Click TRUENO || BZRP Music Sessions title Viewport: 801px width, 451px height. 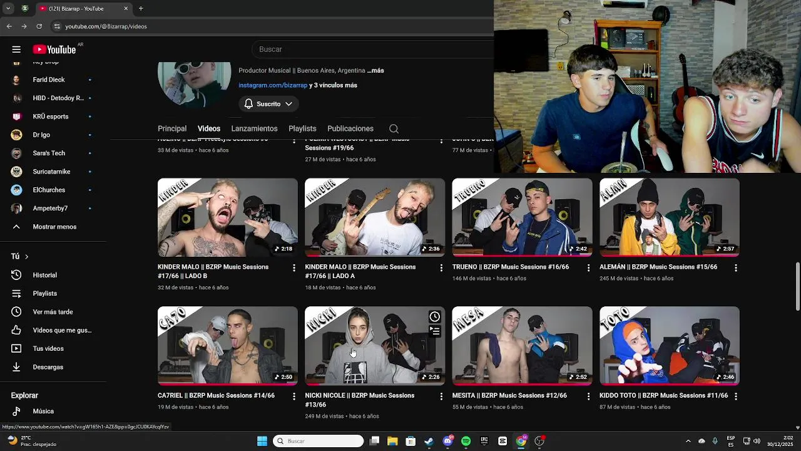pyautogui.click(x=511, y=267)
